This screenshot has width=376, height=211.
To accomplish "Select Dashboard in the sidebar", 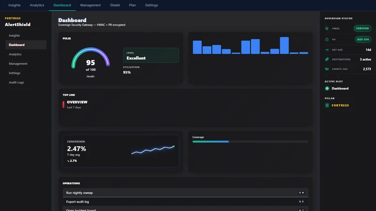I will 26,45.
